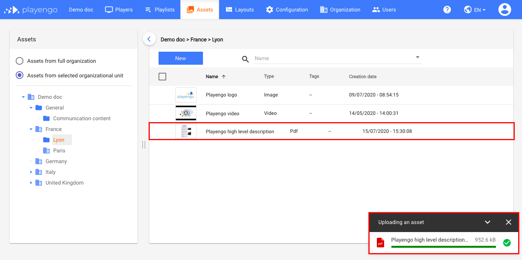522x260 pixels.
Task: Collapse the France tree node
Action: (31, 129)
